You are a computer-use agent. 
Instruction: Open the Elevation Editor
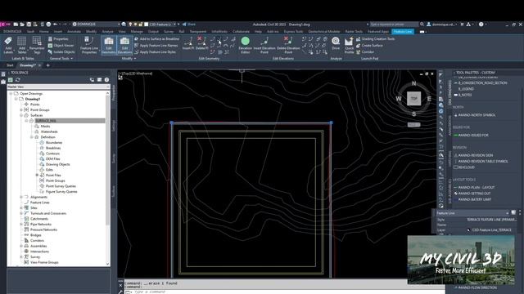coord(246,46)
